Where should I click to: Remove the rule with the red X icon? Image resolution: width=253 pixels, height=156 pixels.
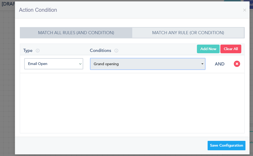coord(237,64)
